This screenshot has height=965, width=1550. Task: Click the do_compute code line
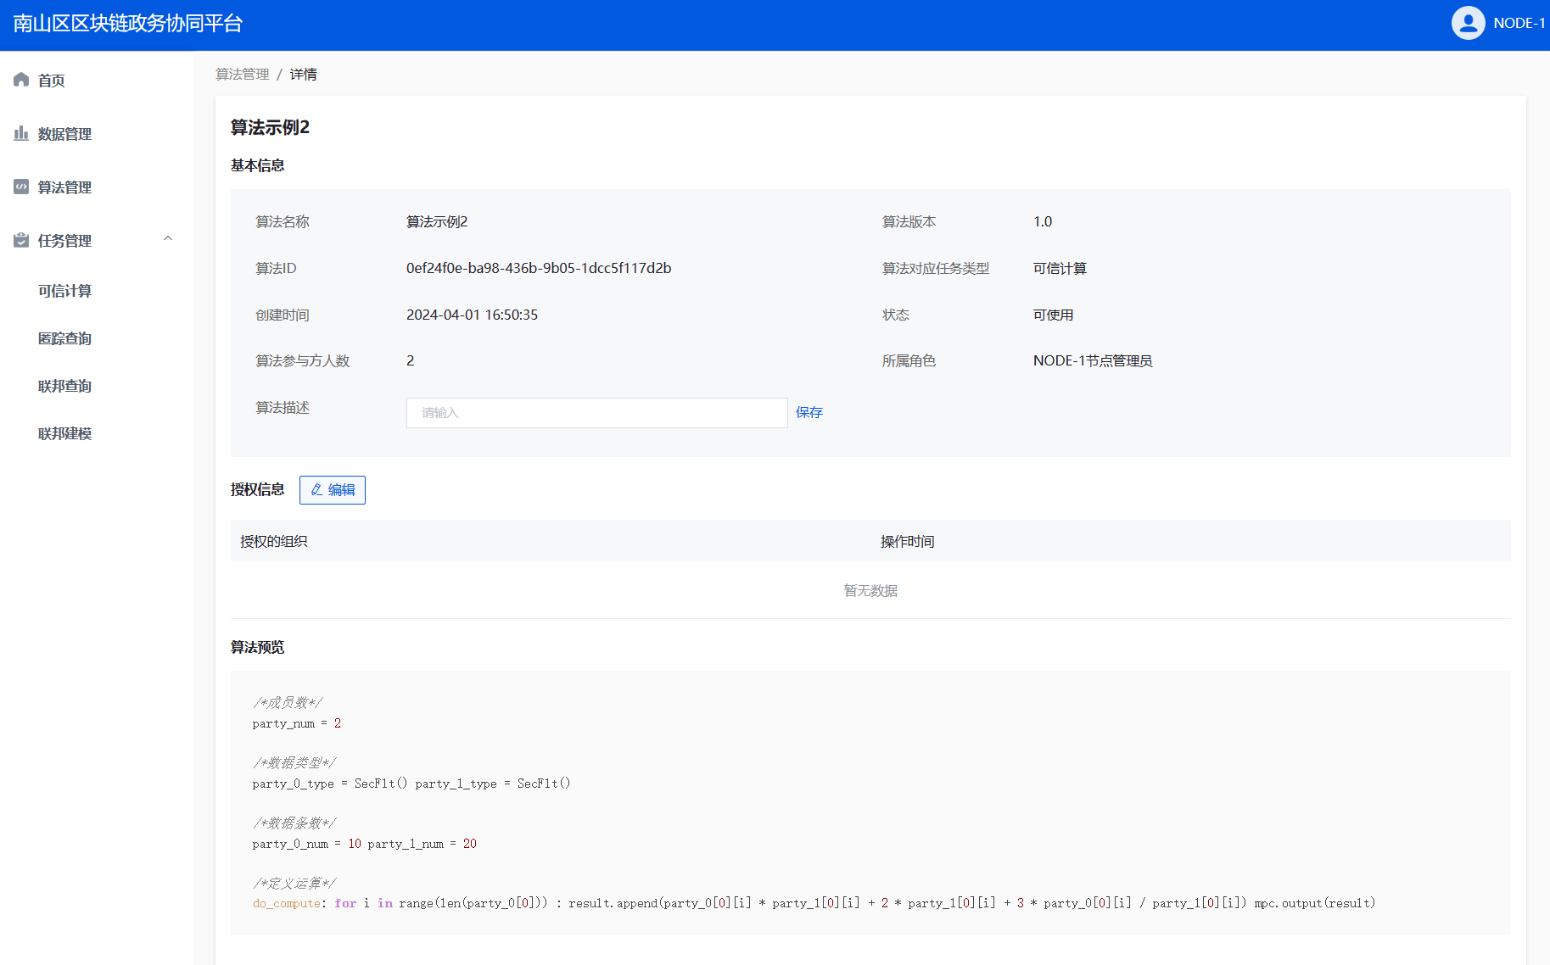click(814, 904)
